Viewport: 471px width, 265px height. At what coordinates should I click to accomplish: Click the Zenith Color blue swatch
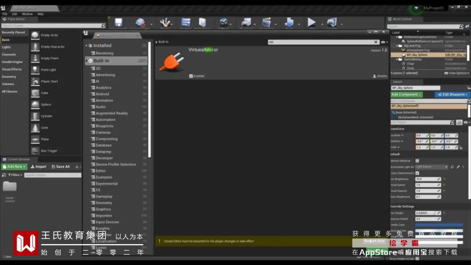[x=439, y=225]
